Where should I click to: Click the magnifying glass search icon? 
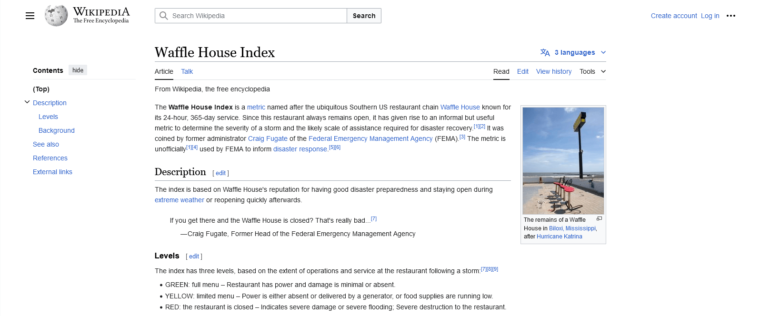tap(164, 16)
